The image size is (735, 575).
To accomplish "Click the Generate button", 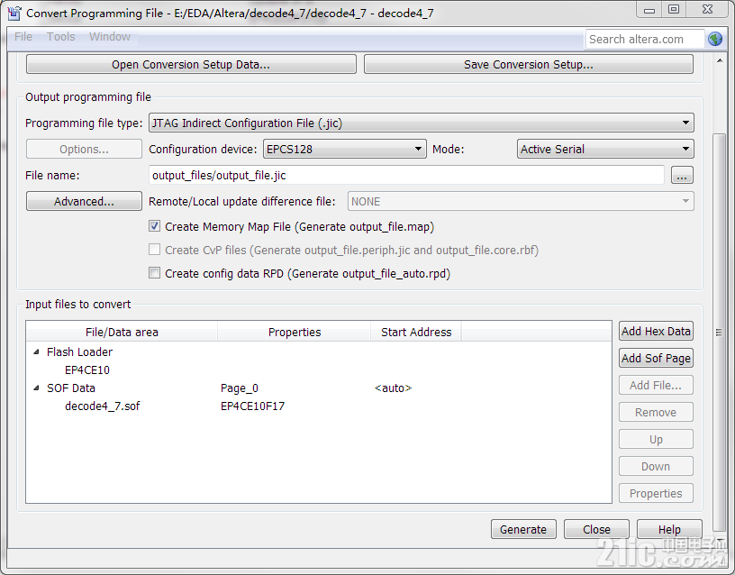I will (523, 530).
